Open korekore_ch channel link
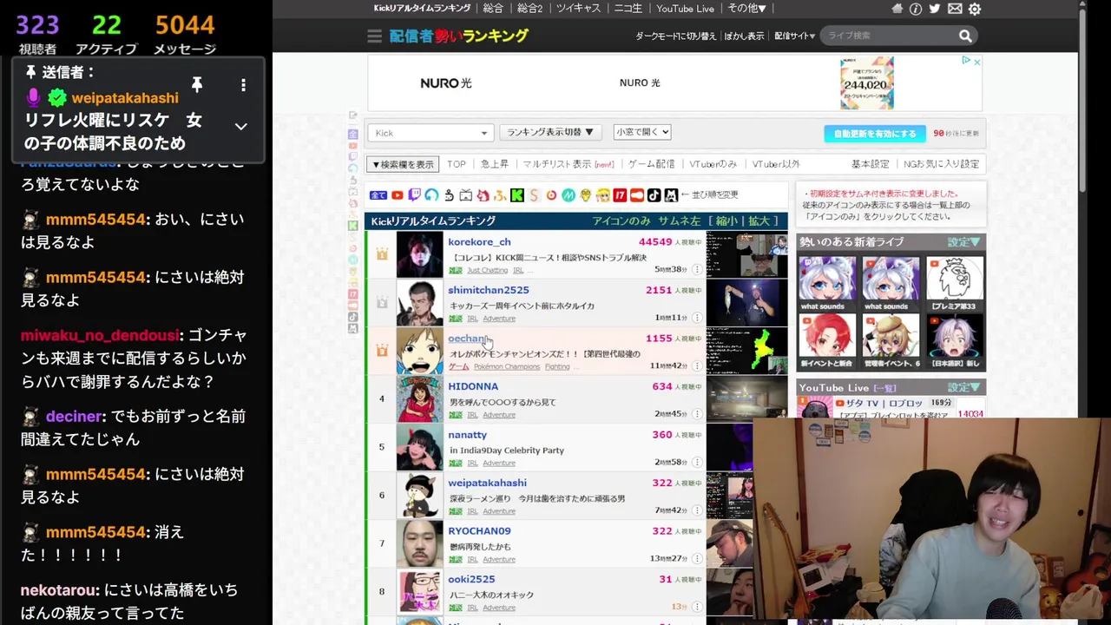This screenshot has width=1111, height=625. (x=479, y=242)
